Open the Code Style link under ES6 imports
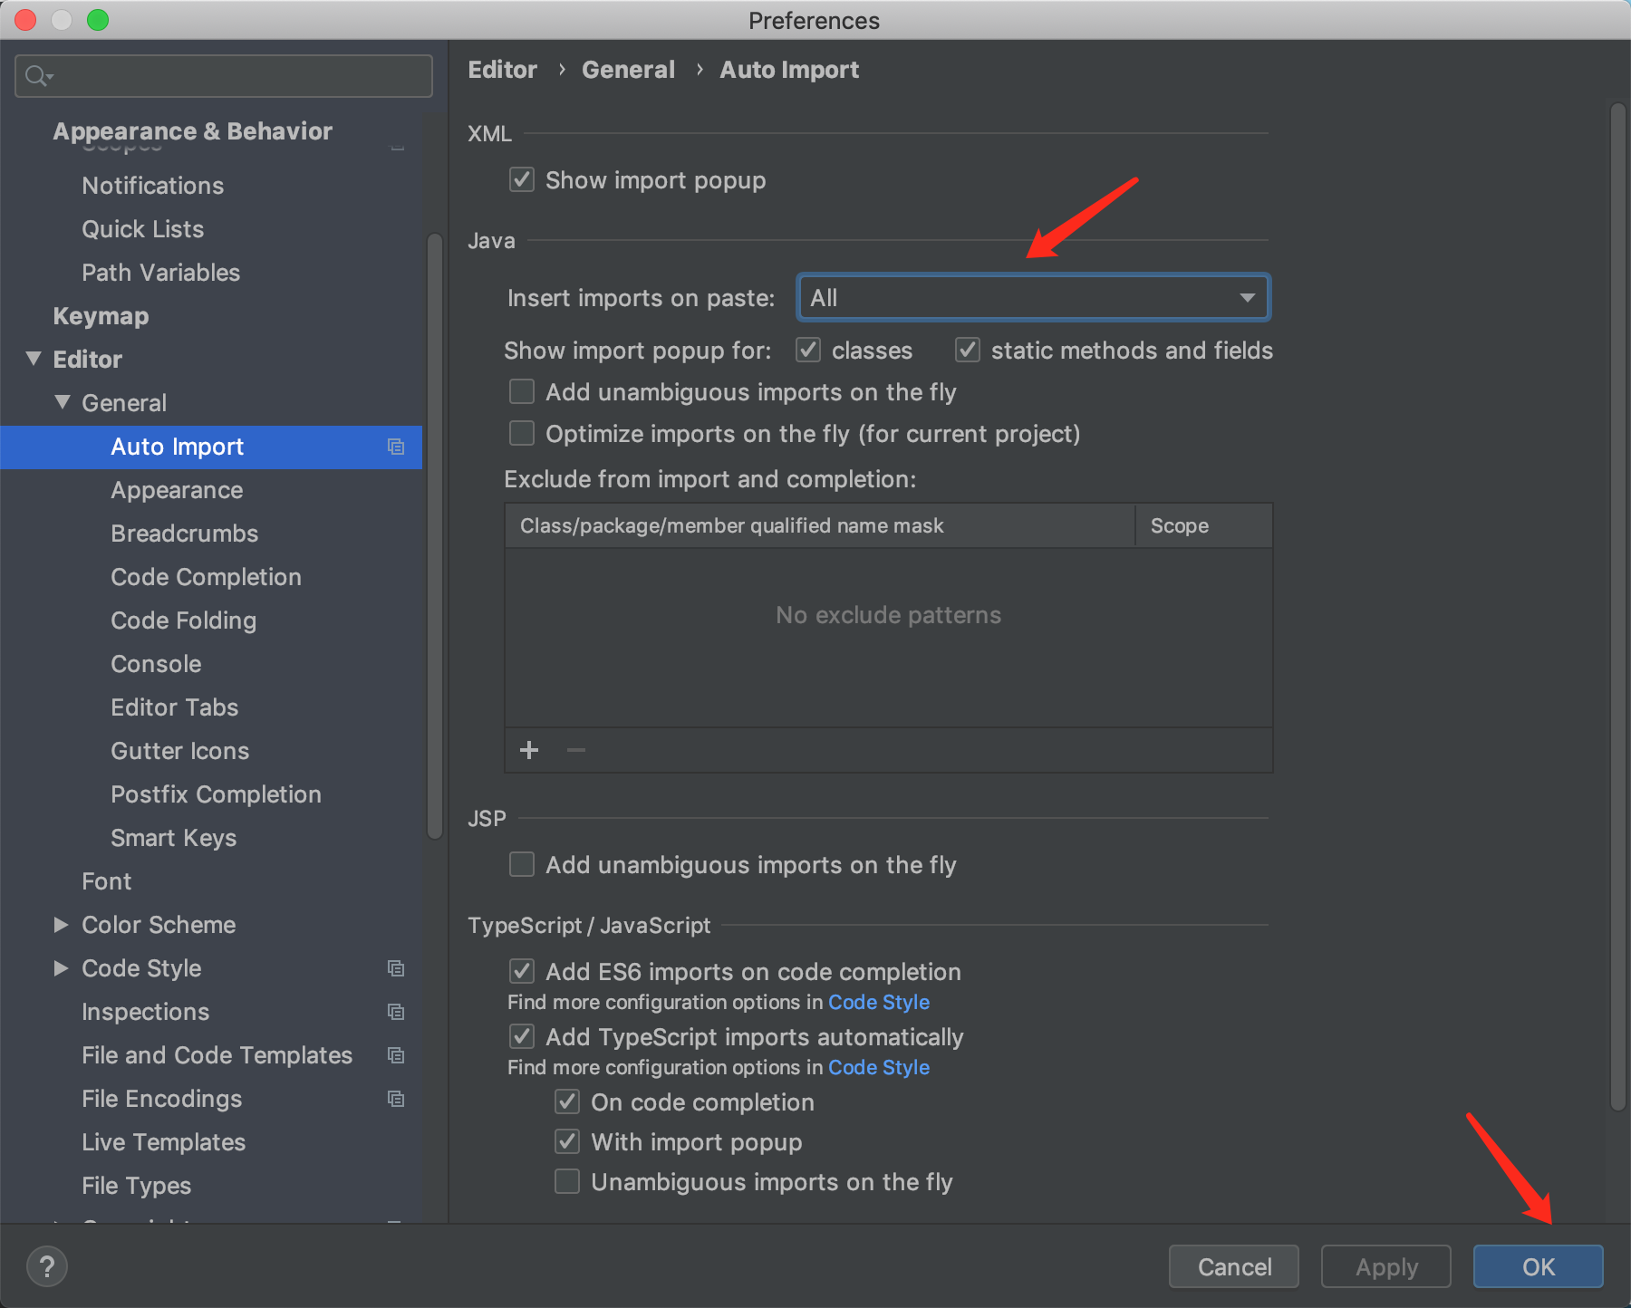 click(x=878, y=1002)
